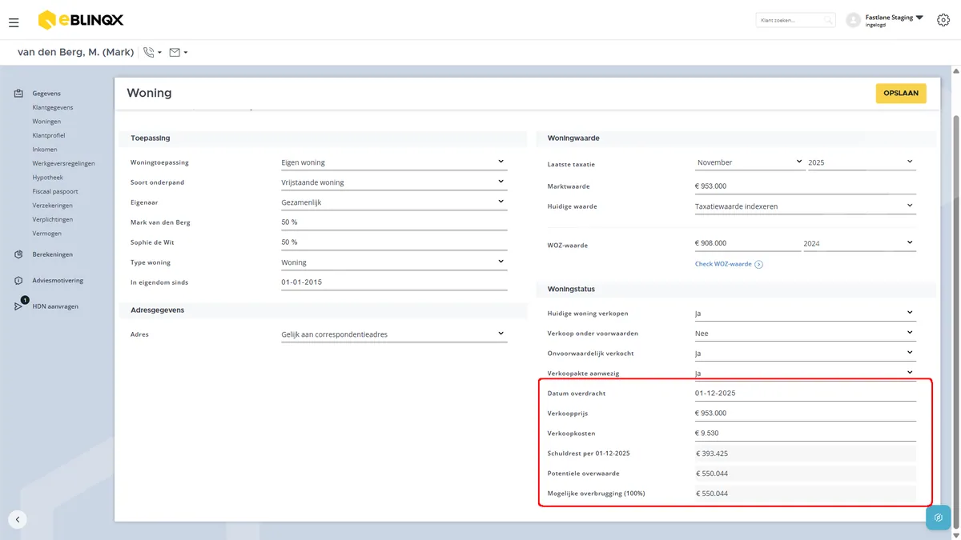Expand the Soort onderpand dropdown
961x540 pixels.
coord(394,182)
